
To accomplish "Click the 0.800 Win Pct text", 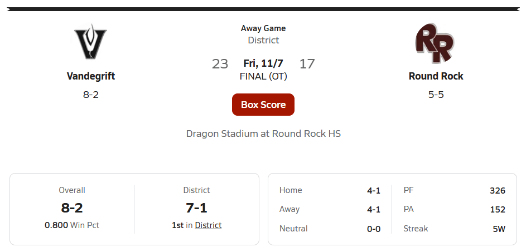I will (72, 225).
